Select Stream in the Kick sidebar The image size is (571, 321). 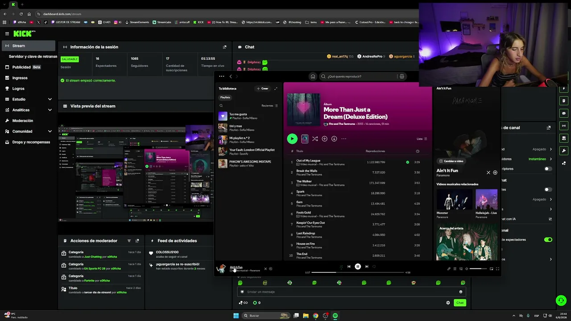29,46
